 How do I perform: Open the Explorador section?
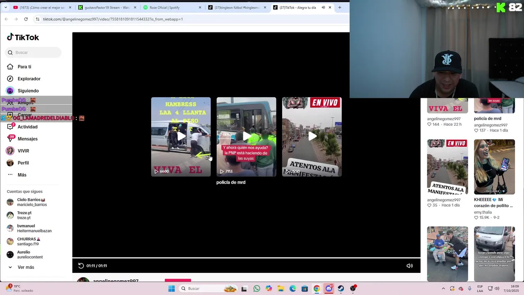coord(29,79)
